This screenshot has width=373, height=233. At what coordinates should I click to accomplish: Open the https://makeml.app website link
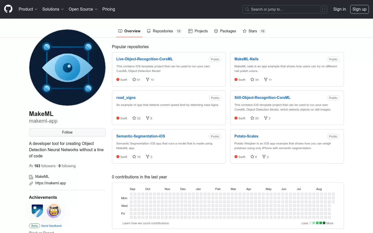(x=51, y=183)
